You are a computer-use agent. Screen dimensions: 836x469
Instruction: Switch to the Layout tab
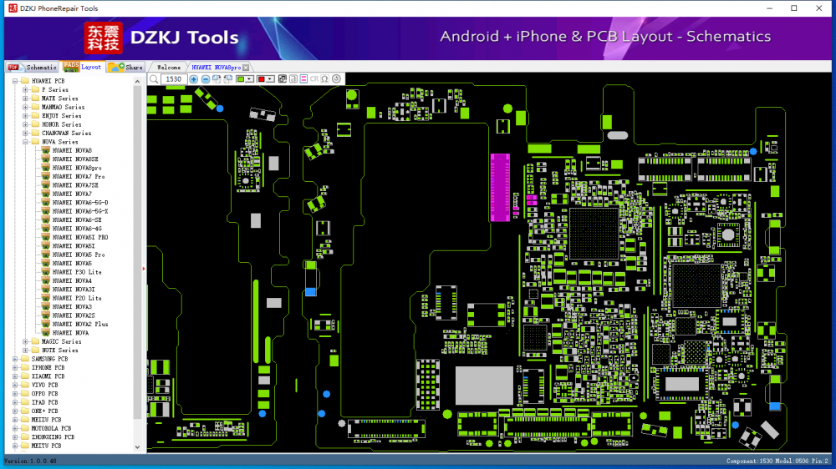click(82, 67)
